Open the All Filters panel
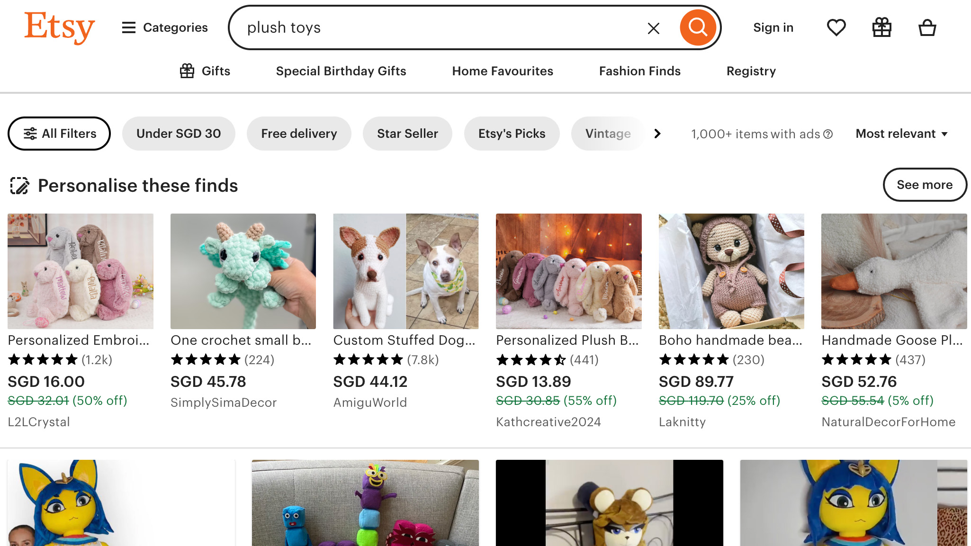The height and width of the screenshot is (546, 971). (59, 134)
